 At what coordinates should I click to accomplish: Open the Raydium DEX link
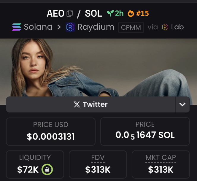[x=90, y=27]
